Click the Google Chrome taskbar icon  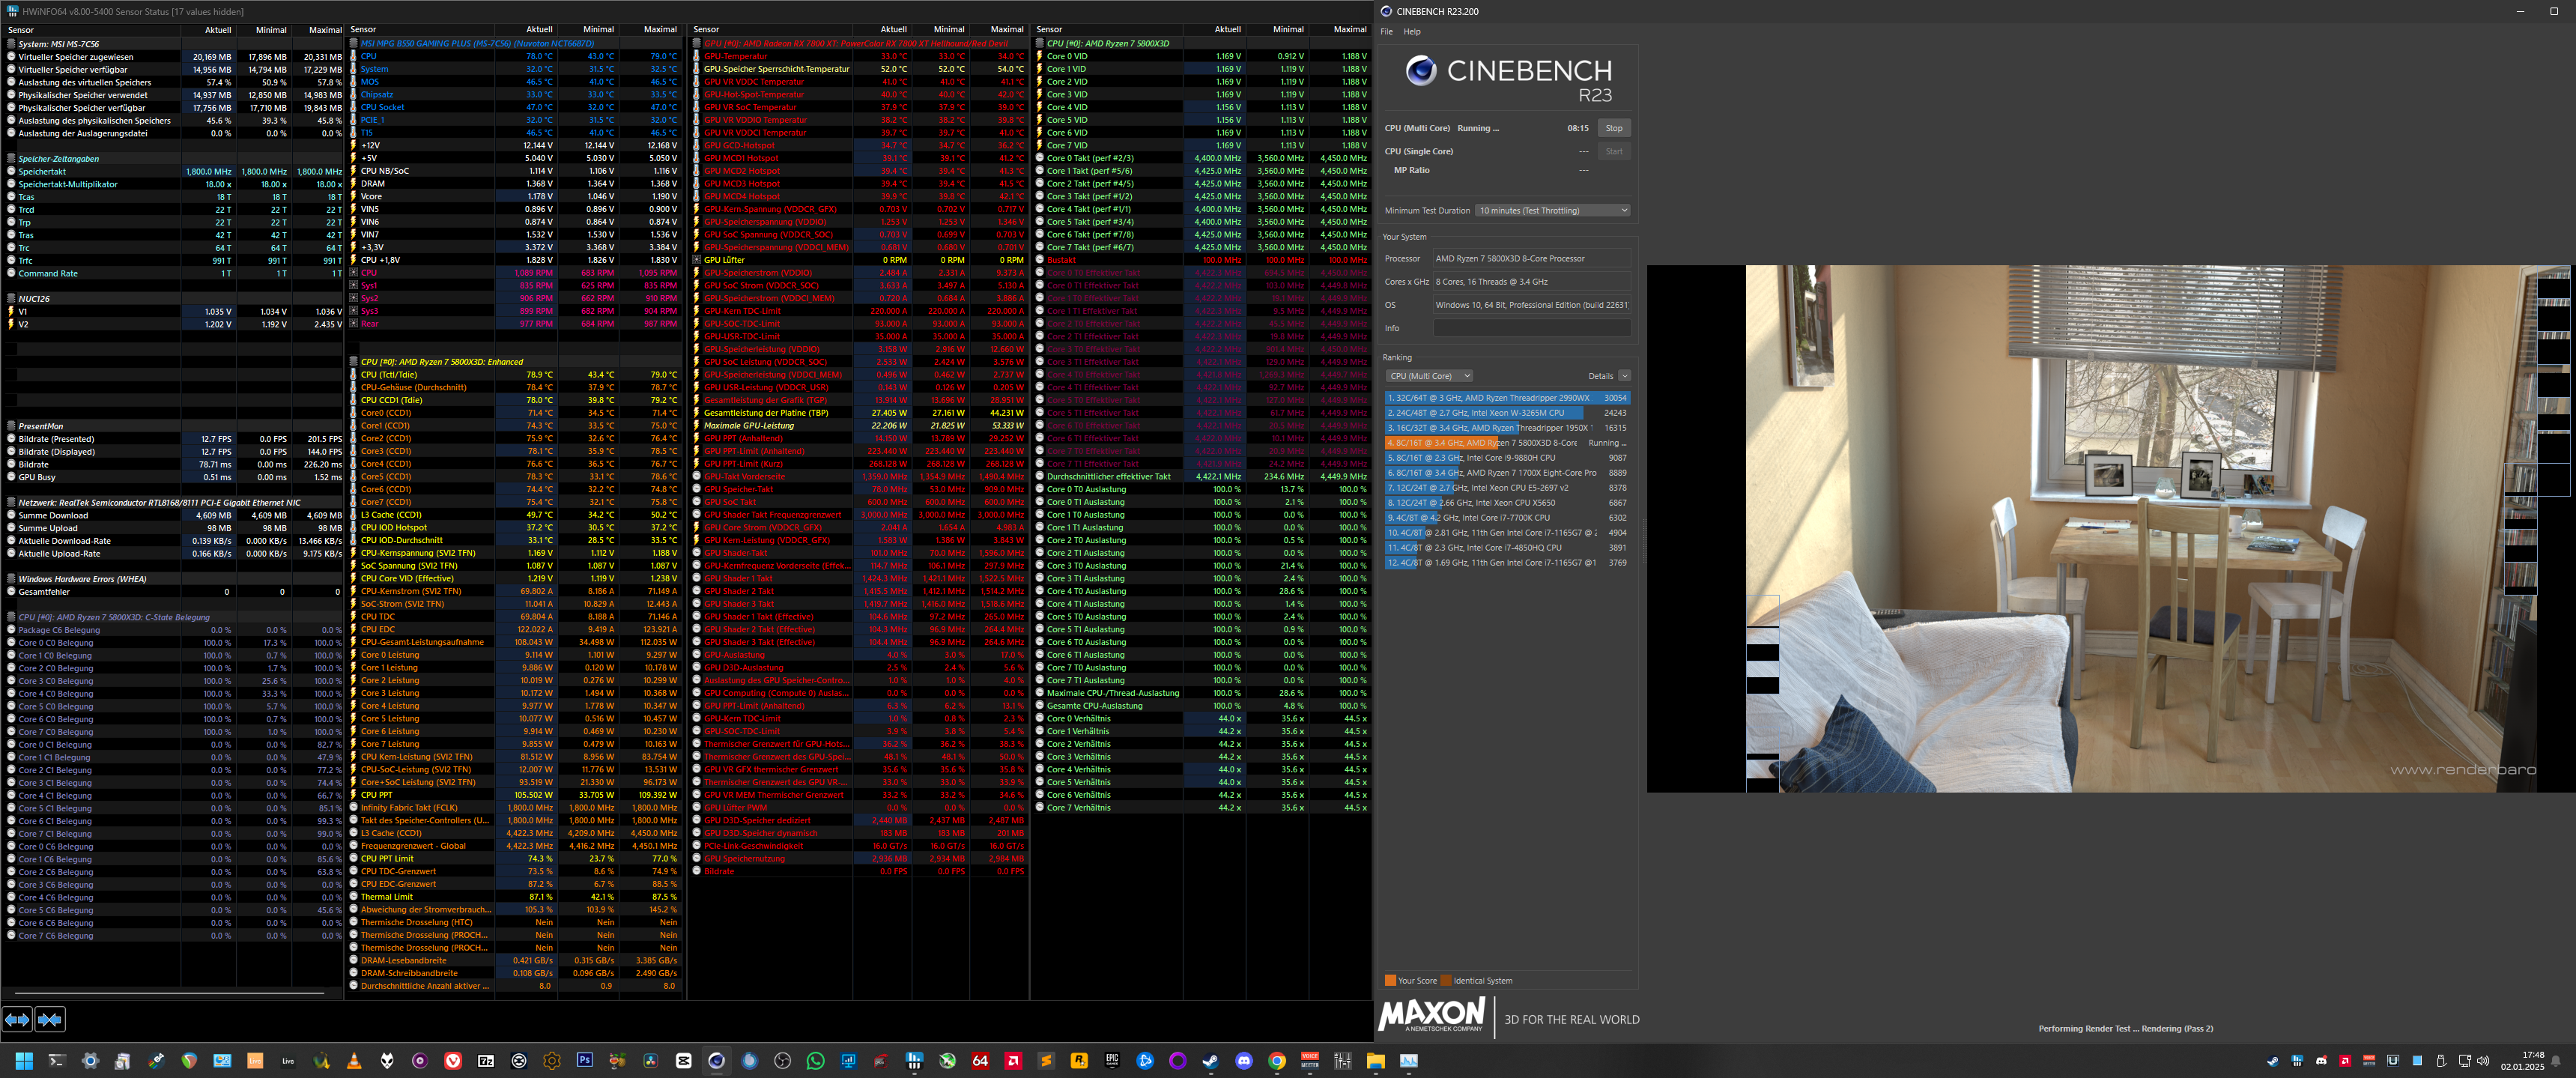click(x=1276, y=1061)
